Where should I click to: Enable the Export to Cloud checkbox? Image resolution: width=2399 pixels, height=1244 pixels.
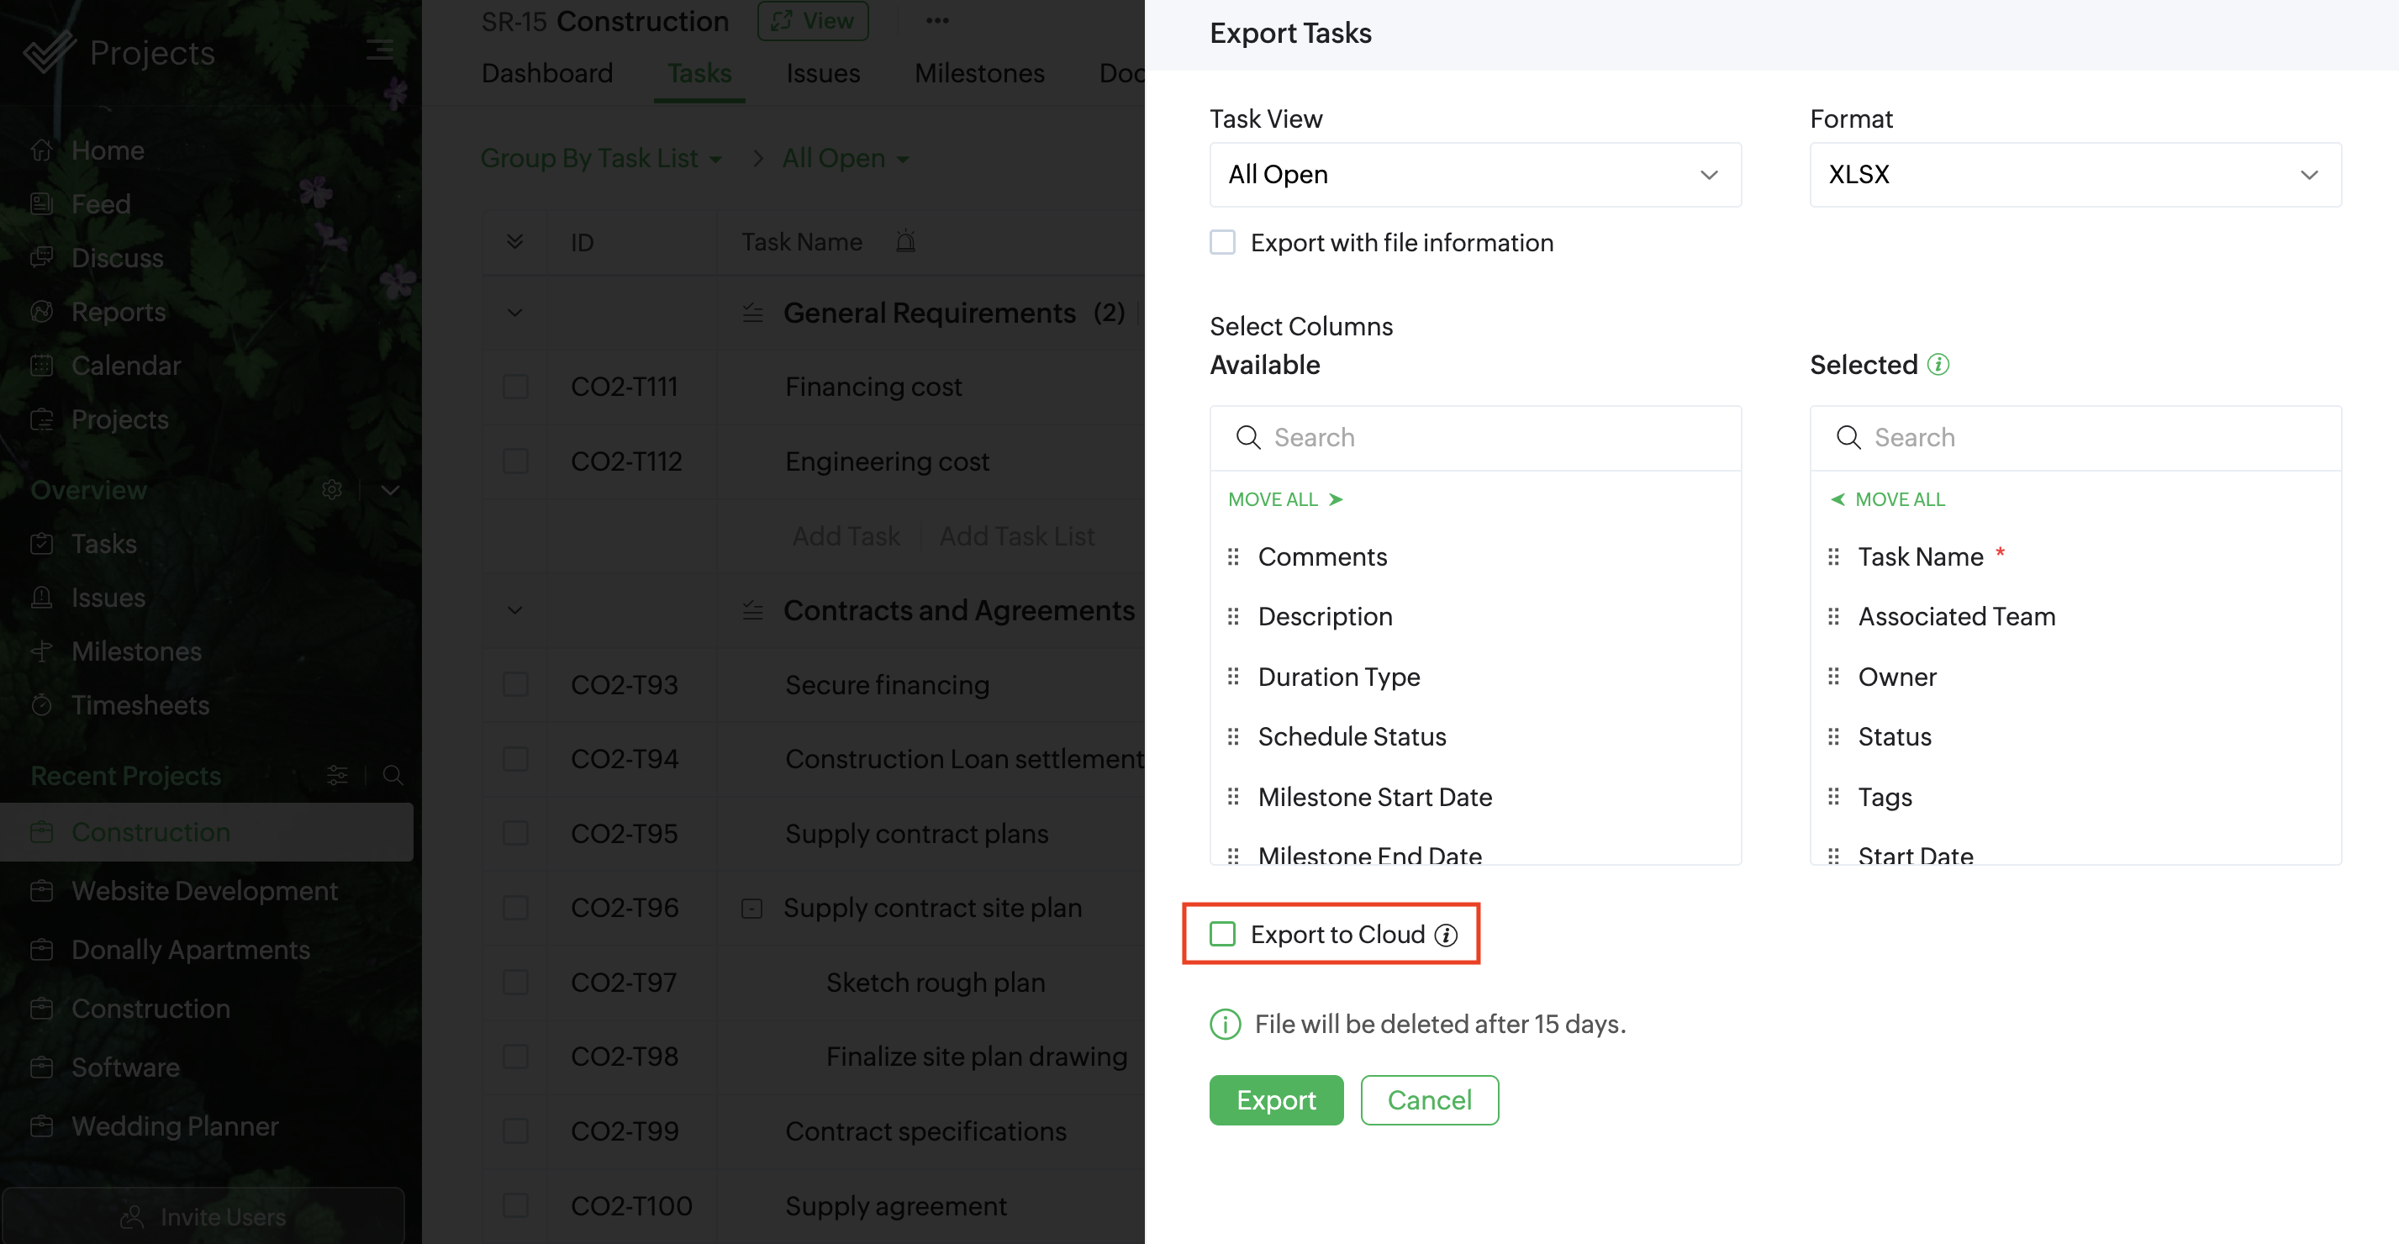(x=1222, y=934)
